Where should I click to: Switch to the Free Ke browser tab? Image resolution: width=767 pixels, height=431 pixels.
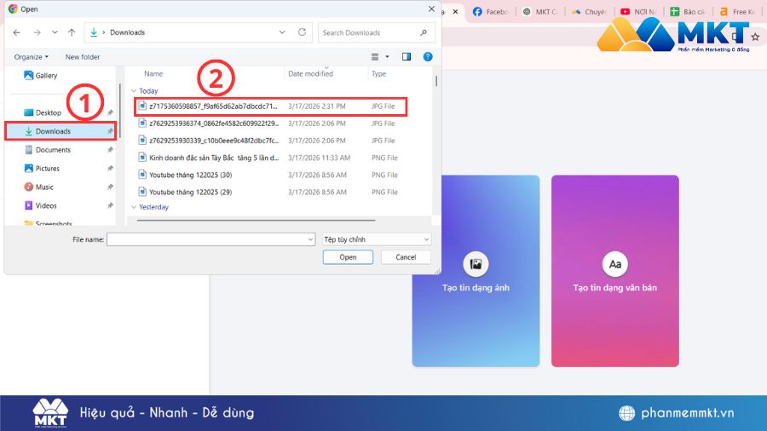[737, 12]
